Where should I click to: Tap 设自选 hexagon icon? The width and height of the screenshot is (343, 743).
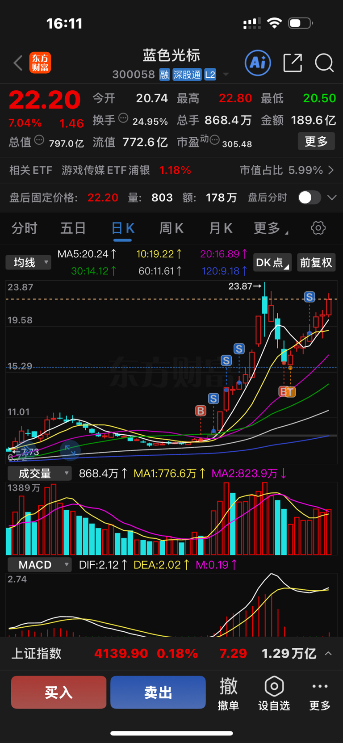(x=274, y=686)
